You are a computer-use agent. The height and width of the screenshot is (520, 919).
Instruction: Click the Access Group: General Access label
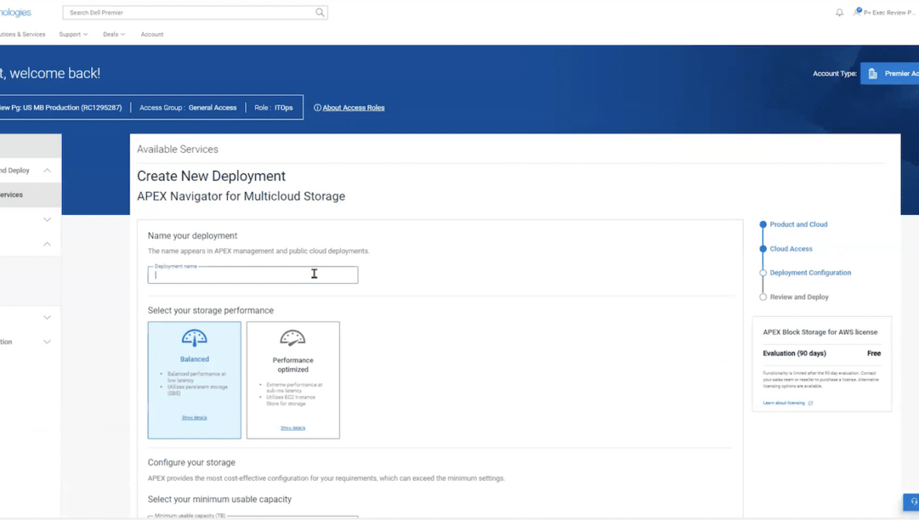click(x=188, y=107)
